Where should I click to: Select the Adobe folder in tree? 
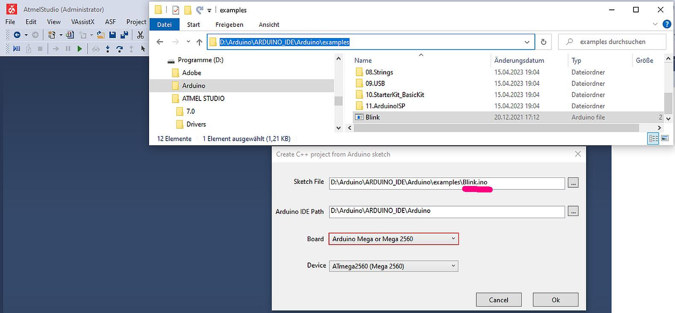[x=191, y=73]
